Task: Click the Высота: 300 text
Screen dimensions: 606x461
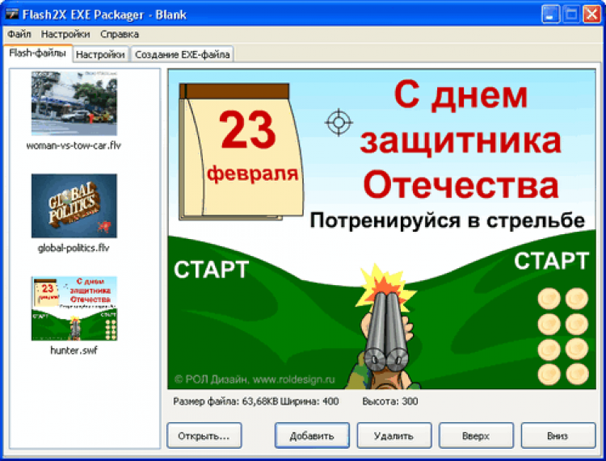Action: click(390, 401)
